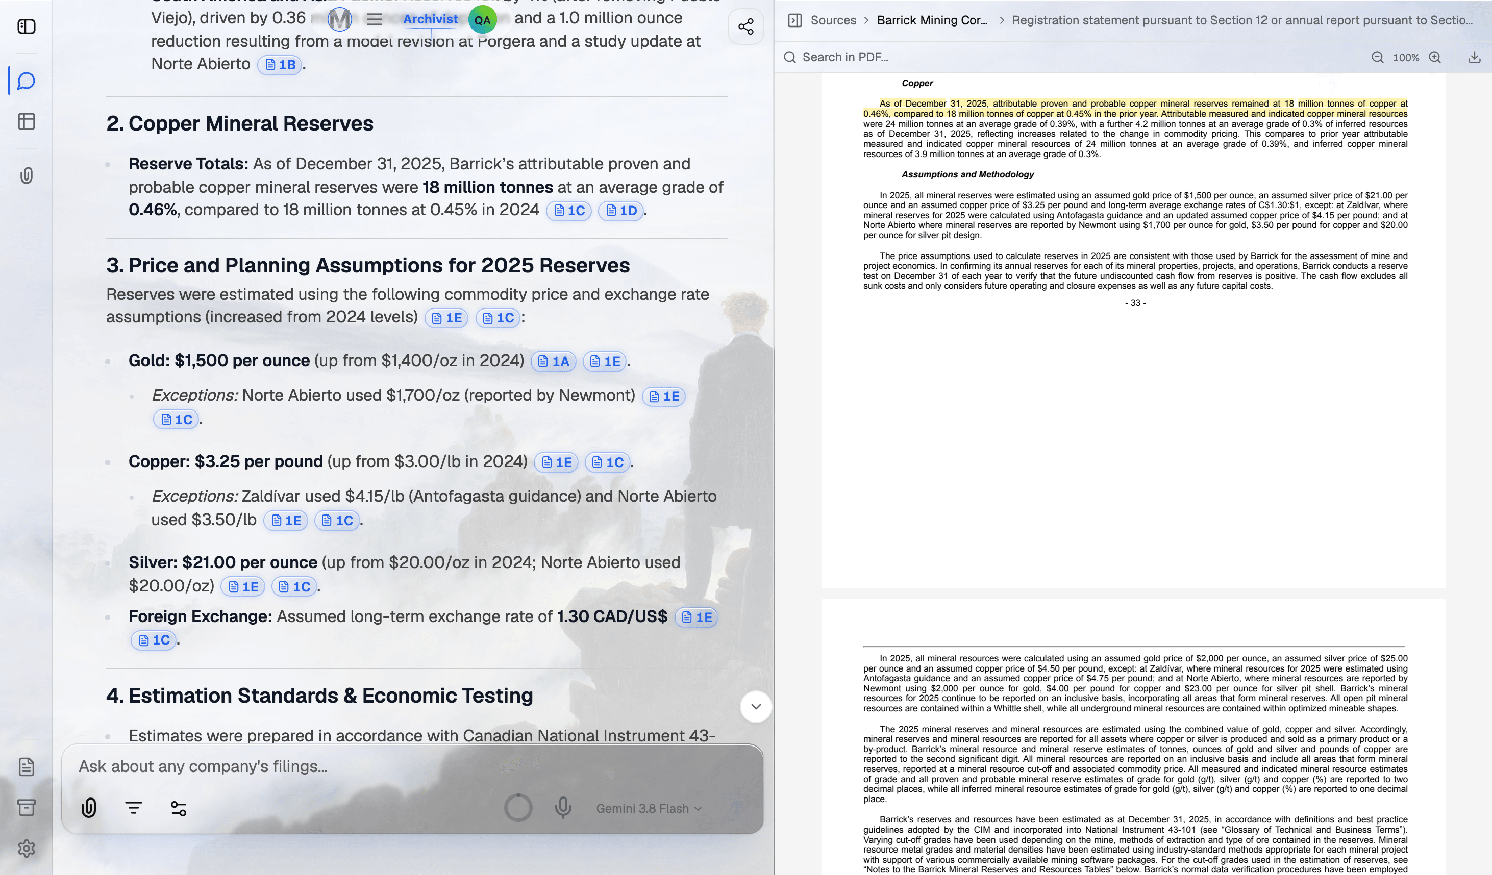The width and height of the screenshot is (1492, 875).
Task: Open the Gemini 3.8 Flash model dropdown
Action: (x=649, y=808)
